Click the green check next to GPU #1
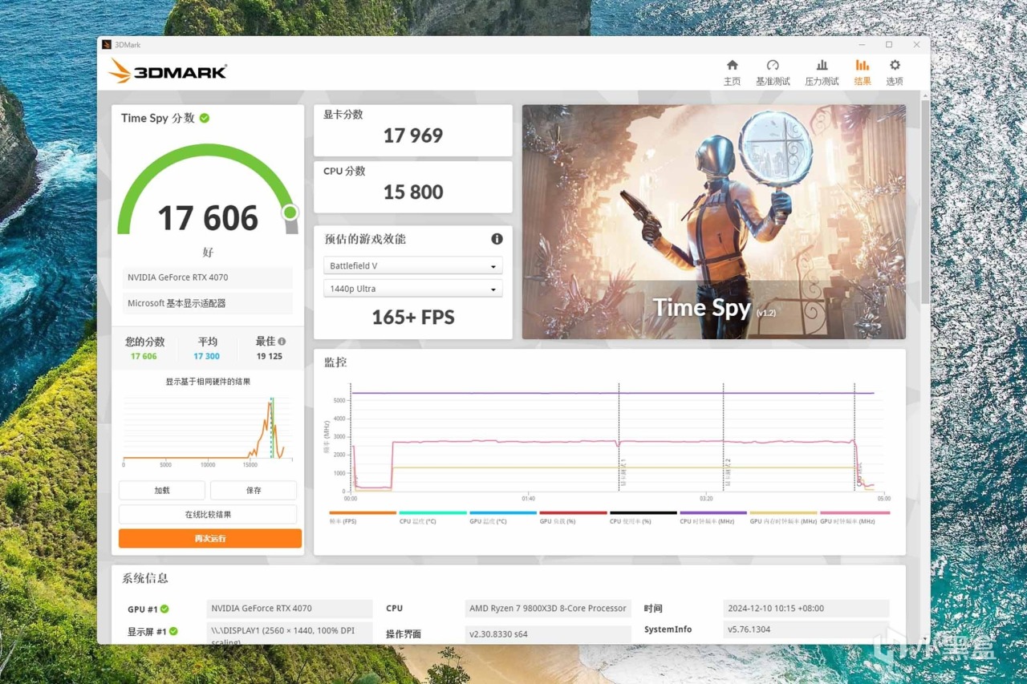Viewport: 1027px width, 684px height. click(164, 609)
